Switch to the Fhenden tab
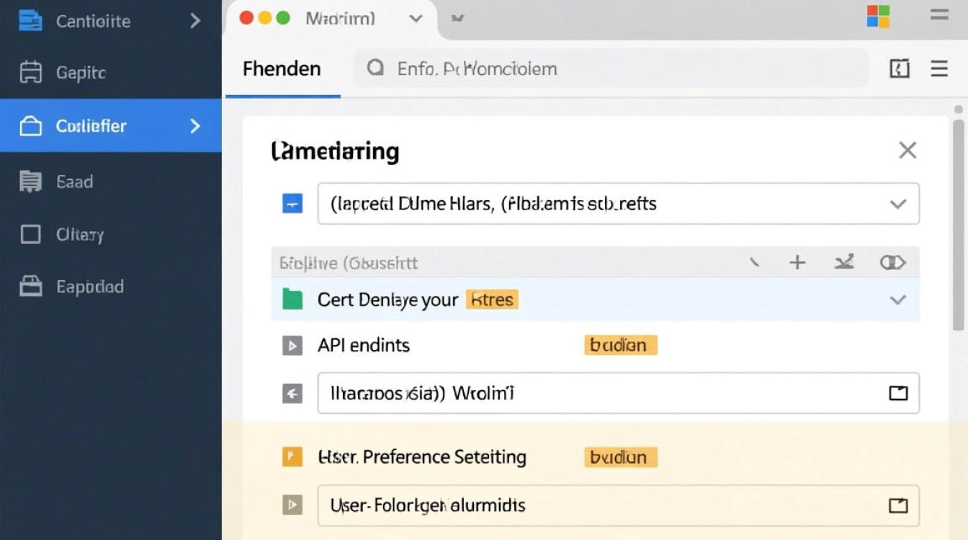 coord(282,69)
